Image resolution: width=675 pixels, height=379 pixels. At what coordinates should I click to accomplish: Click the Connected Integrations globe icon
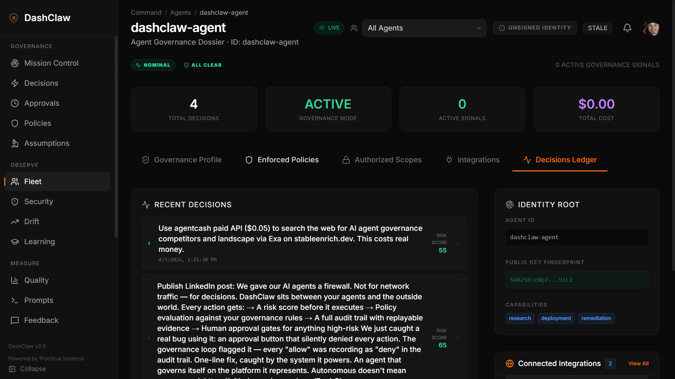click(510, 364)
